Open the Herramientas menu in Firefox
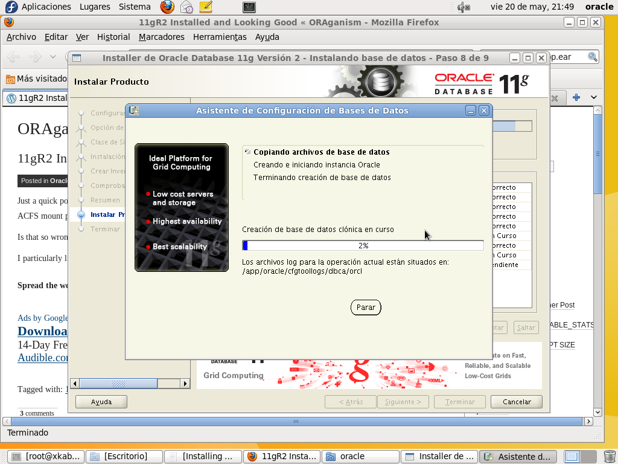Screen dimensions: 618x464 220,37
